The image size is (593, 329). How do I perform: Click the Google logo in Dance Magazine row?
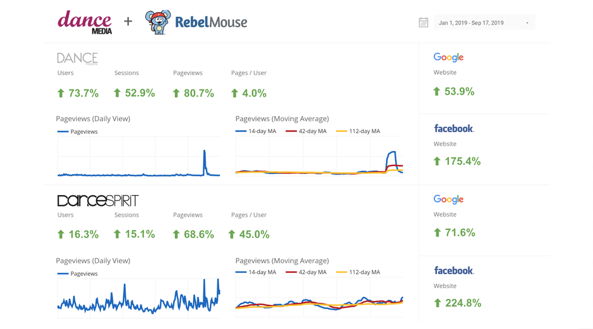(x=448, y=57)
